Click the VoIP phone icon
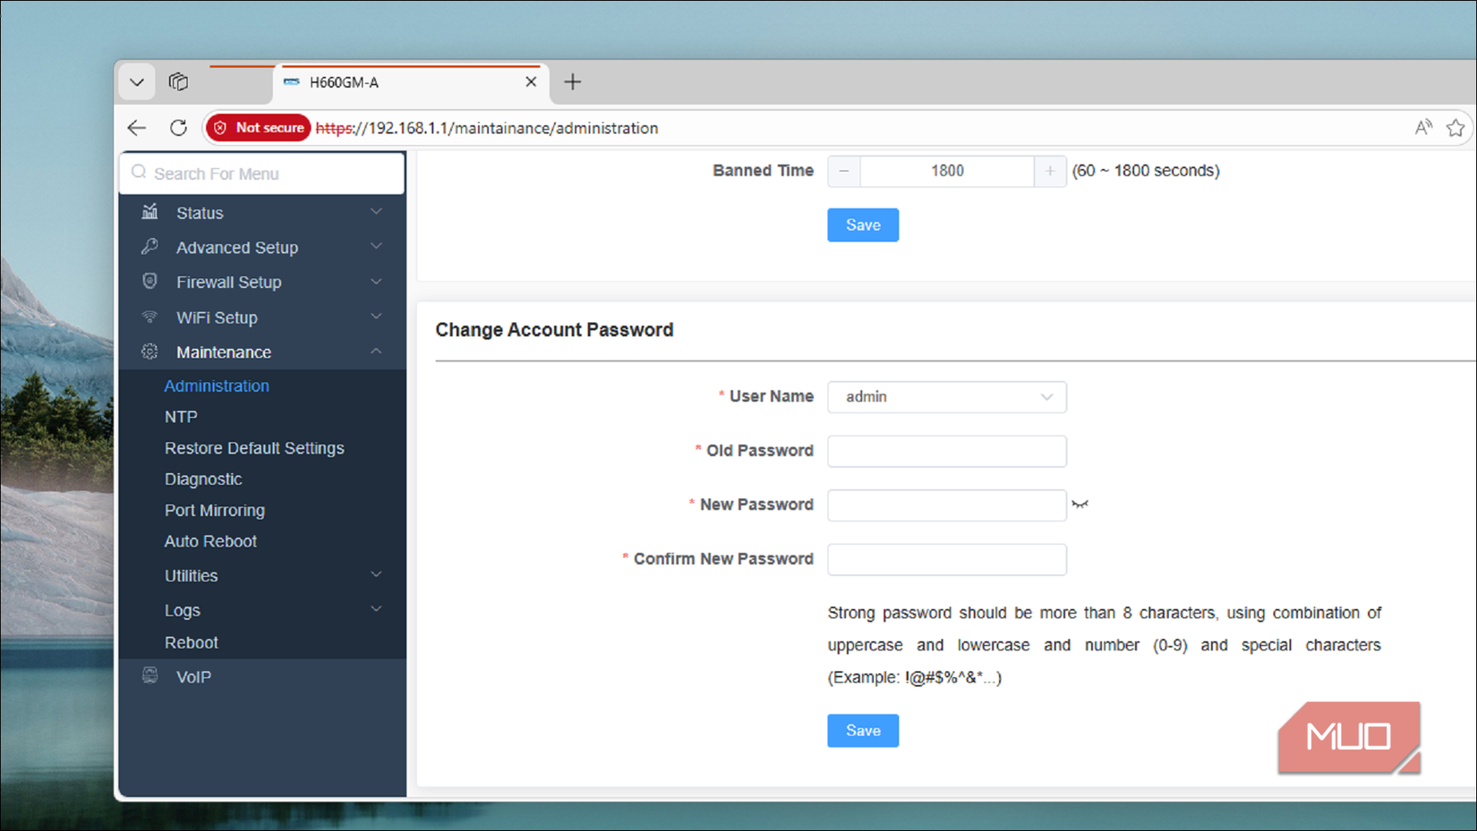Screen dimensions: 1477x831 [x=149, y=676]
